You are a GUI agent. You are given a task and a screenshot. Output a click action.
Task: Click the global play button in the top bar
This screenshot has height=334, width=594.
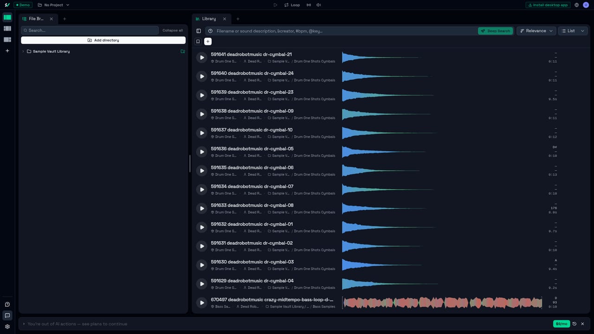tap(275, 5)
